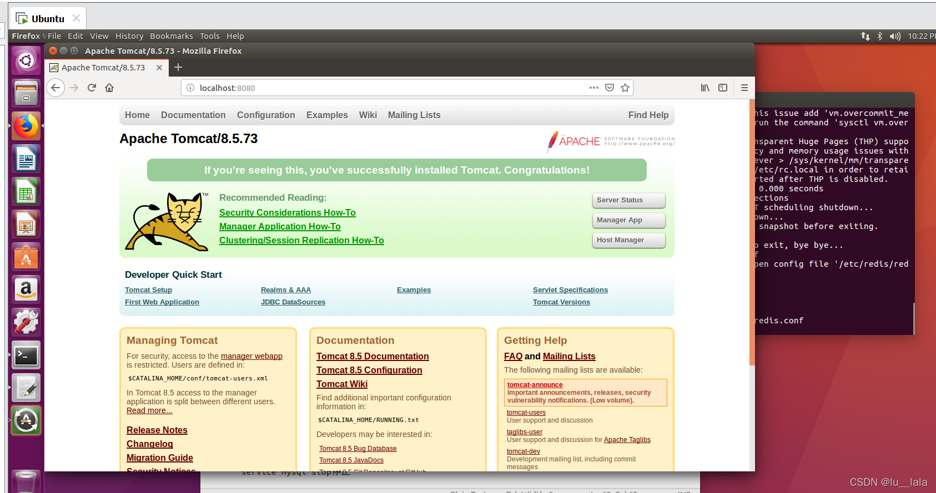
Task: Open Documentation in Tomcat navigation bar
Action: coord(193,115)
